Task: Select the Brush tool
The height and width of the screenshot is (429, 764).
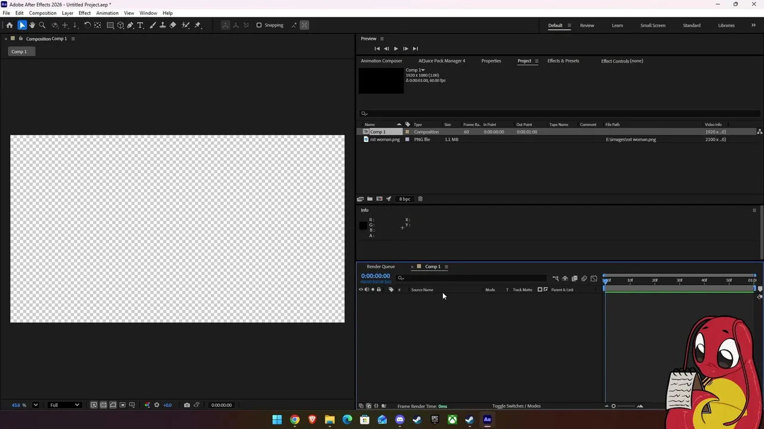Action: (x=153, y=25)
